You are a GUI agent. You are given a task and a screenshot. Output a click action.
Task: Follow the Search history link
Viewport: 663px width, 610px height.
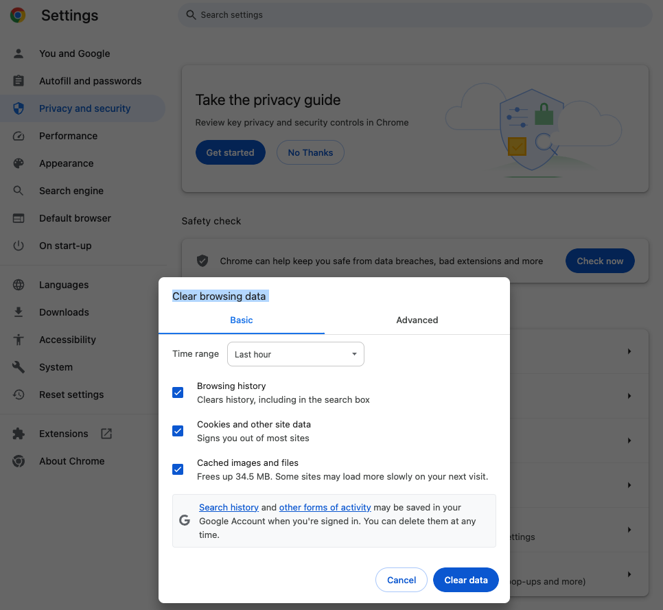point(229,507)
